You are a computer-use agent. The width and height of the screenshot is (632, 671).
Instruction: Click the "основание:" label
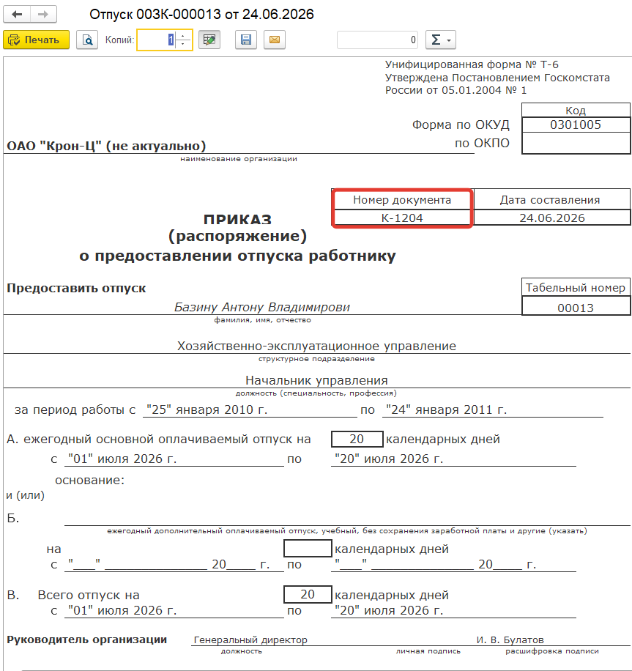(x=90, y=480)
